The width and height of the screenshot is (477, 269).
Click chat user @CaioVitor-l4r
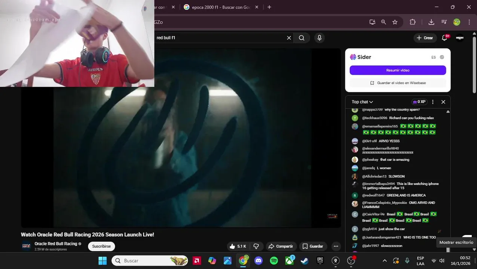[373, 214]
